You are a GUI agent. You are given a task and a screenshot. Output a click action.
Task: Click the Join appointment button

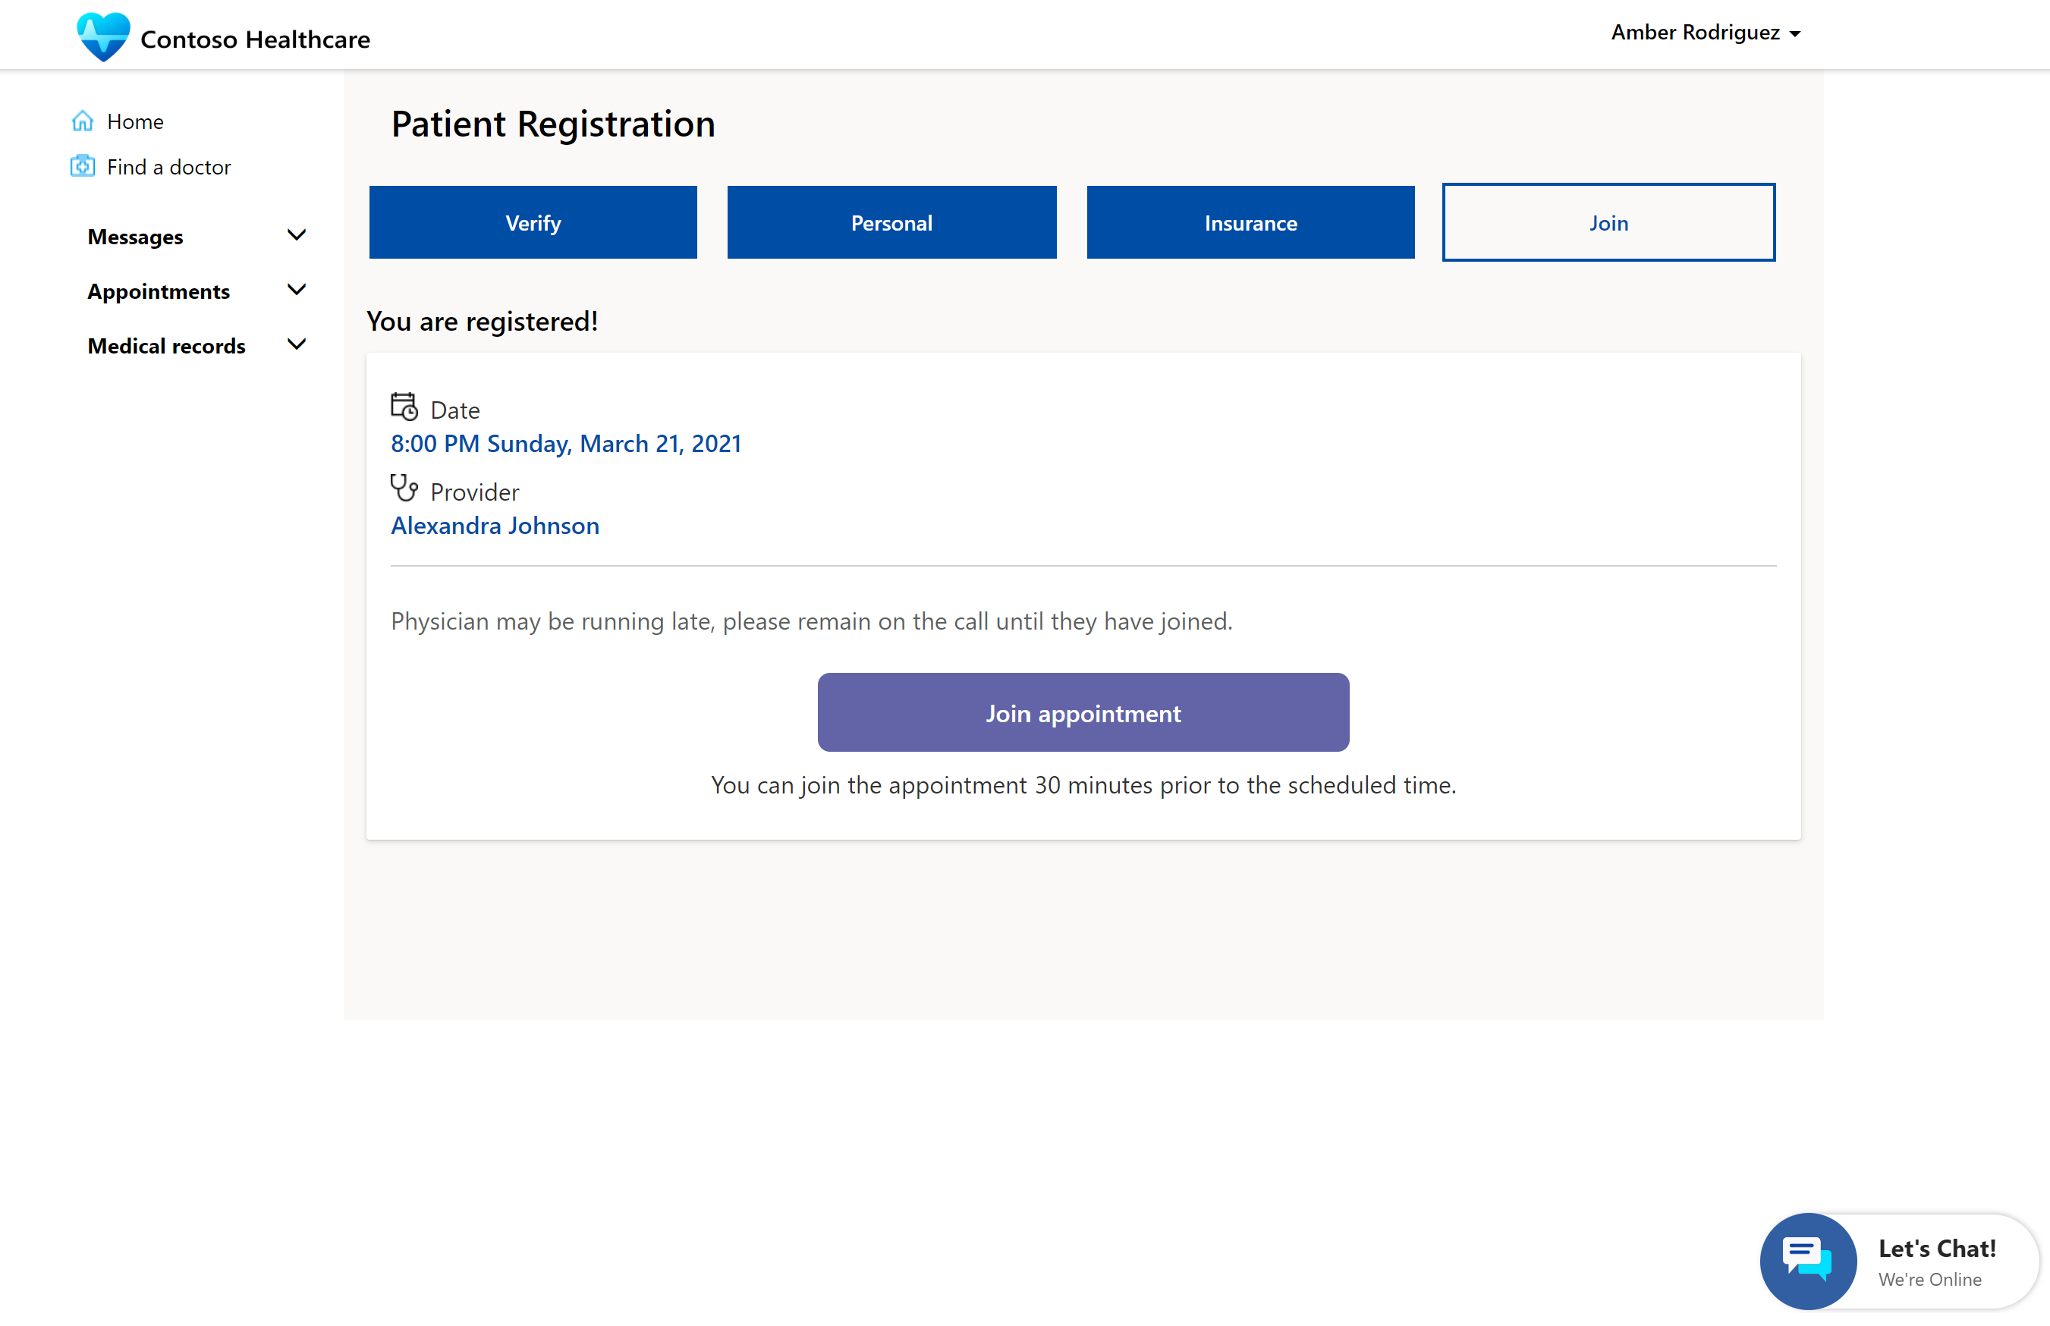coord(1083,712)
